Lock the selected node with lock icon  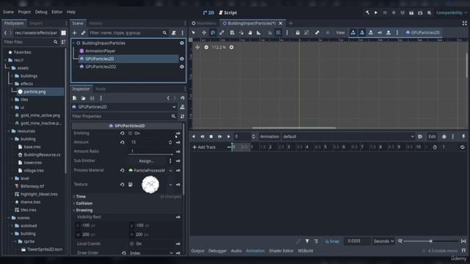click(297, 32)
